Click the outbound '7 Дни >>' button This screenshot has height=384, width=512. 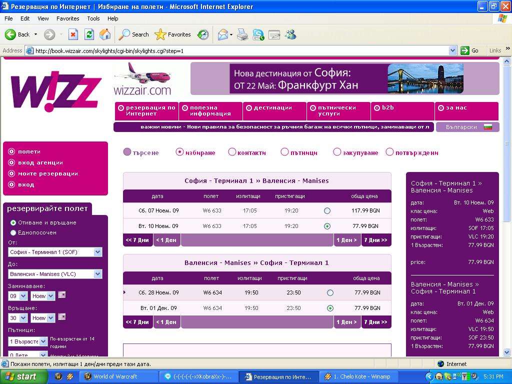[x=375, y=240]
